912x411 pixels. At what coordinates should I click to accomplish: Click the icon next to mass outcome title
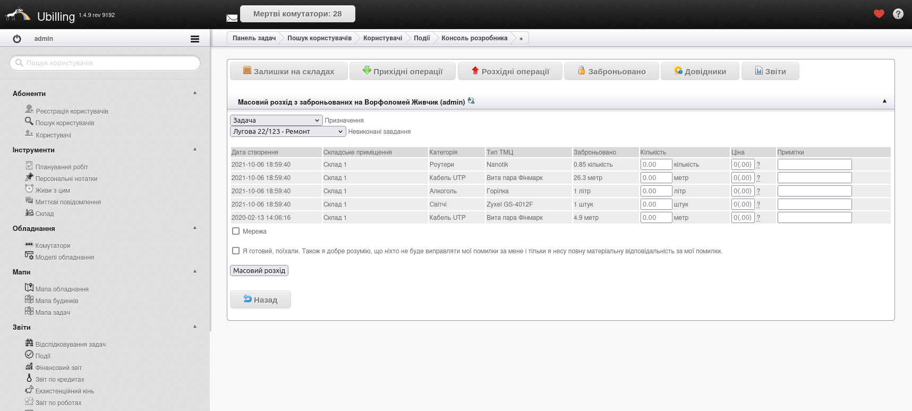(471, 101)
